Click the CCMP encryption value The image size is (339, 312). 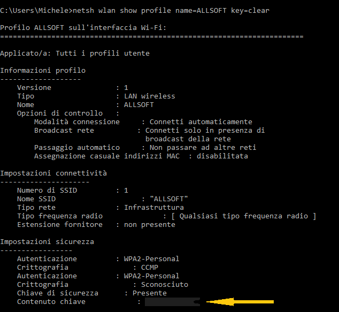pos(149,268)
